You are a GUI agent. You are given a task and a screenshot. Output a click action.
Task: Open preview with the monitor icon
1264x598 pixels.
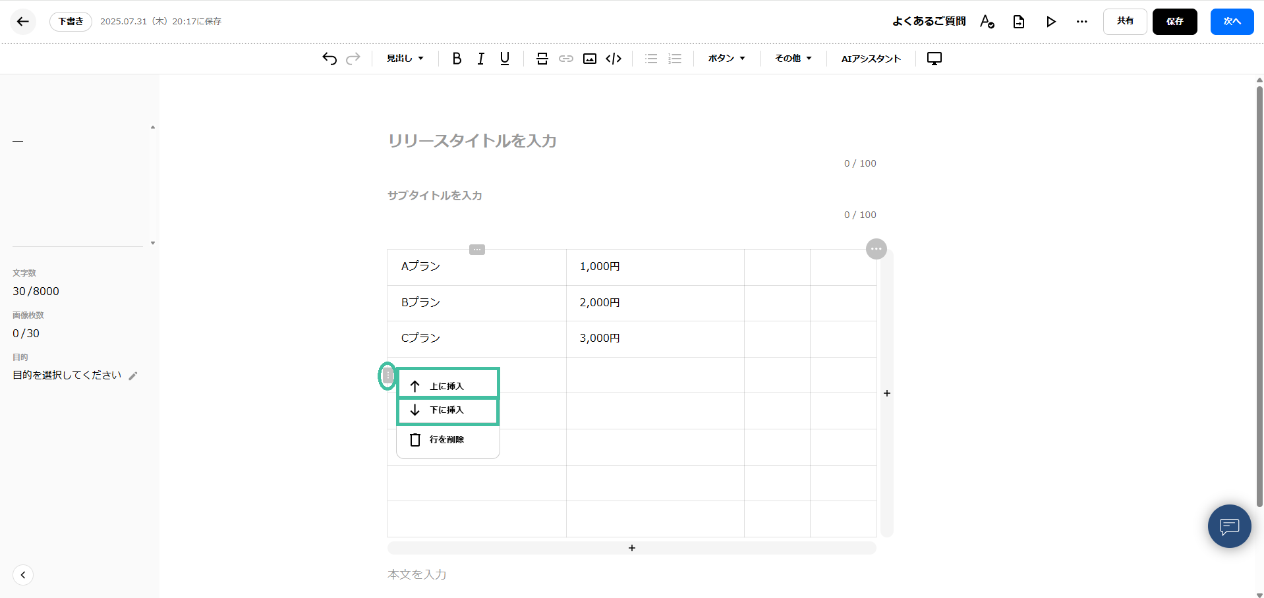[934, 59]
